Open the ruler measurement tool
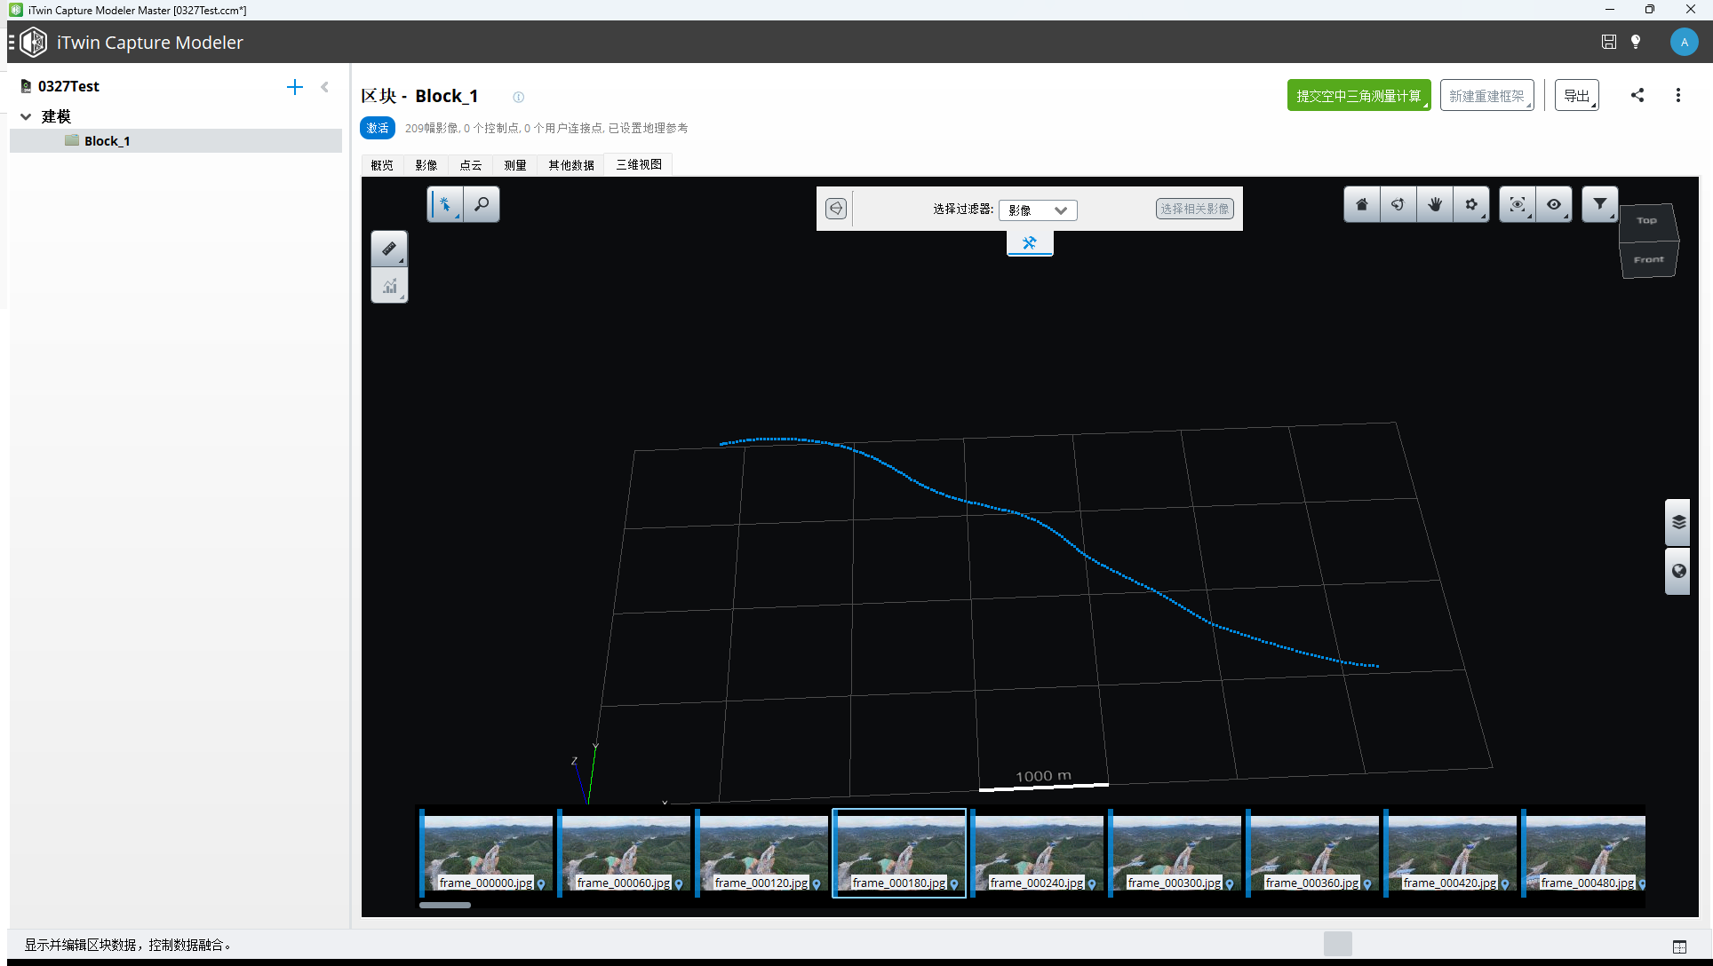This screenshot has height=966, width=1713. point(389,249)
